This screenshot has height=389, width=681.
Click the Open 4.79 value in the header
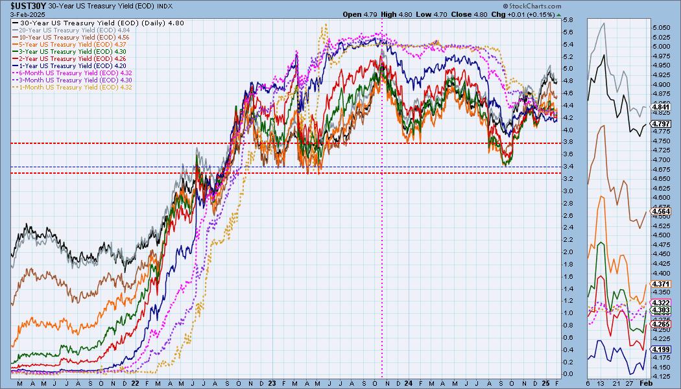tap(360, 14)
